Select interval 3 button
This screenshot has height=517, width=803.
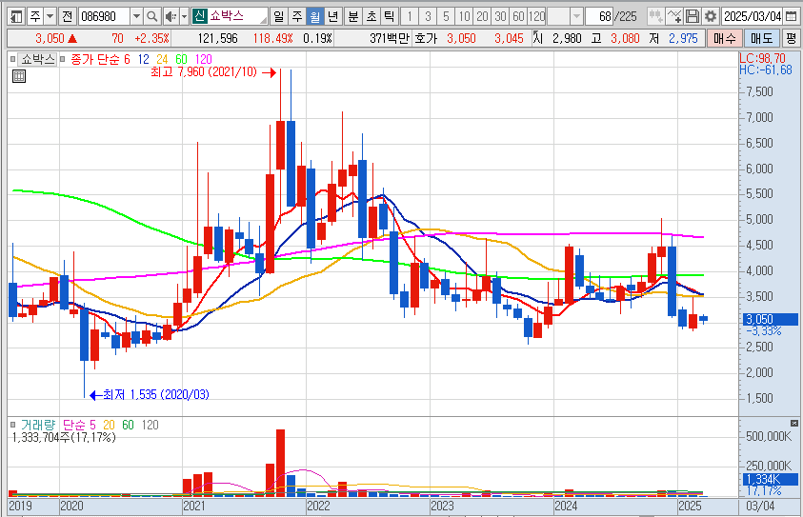(x=428, y=17)
